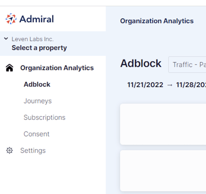The image size is (206, 194).
Task: Open the Subscriptions section
Action: coord(45,117)
